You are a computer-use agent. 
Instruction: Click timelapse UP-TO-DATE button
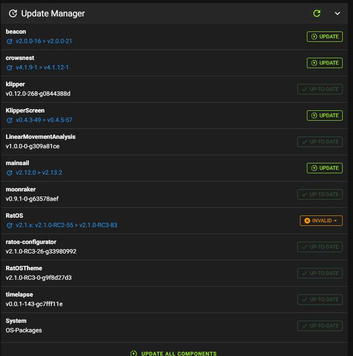click(320, 300)
